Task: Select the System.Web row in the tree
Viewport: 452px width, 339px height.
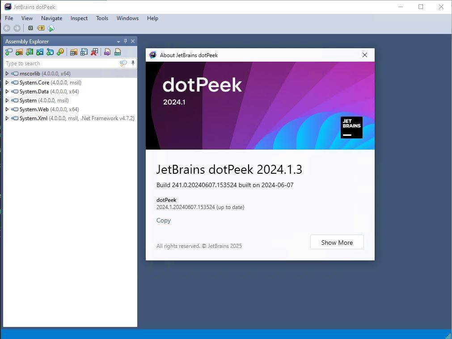Action: 70,109
